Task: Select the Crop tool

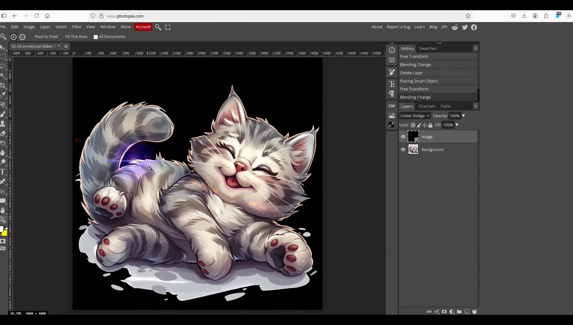Action: (3, 86)
